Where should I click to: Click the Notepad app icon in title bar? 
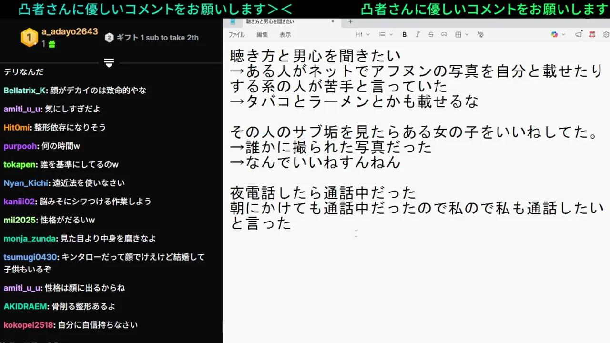coord(233,21)
